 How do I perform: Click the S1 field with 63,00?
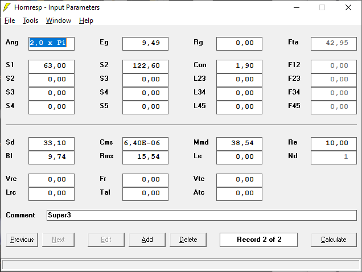[51, 67]
